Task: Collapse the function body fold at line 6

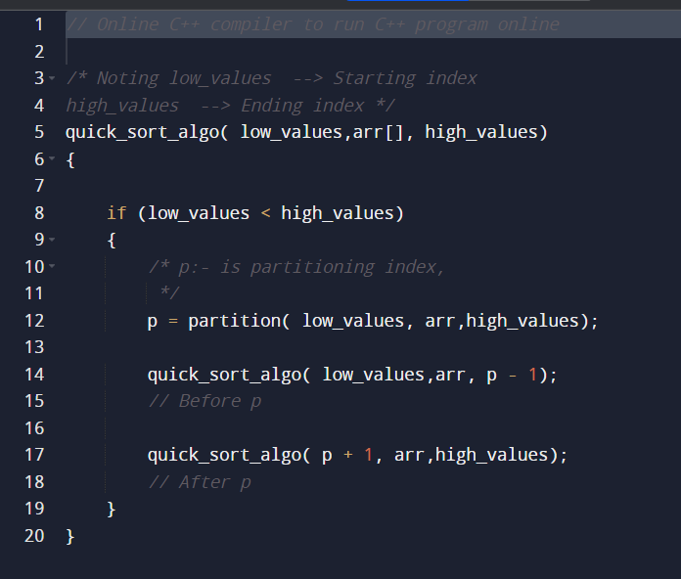Action: [52, 158]
